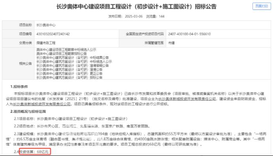Viewport: 273px width, 156px height.
Task: Open the 建筑方案设计（含可研）招标公告 link
Action: [69, 78]
